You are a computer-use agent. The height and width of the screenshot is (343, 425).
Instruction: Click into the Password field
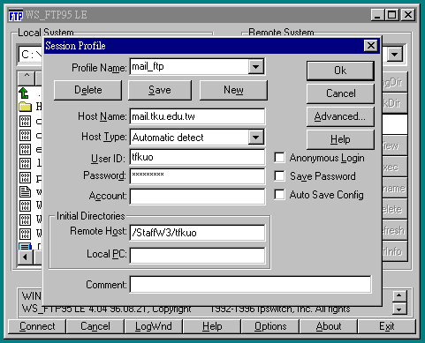(x=197, y=176)
